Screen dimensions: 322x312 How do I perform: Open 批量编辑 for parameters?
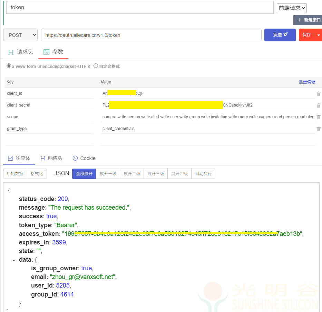pos(307,82)
